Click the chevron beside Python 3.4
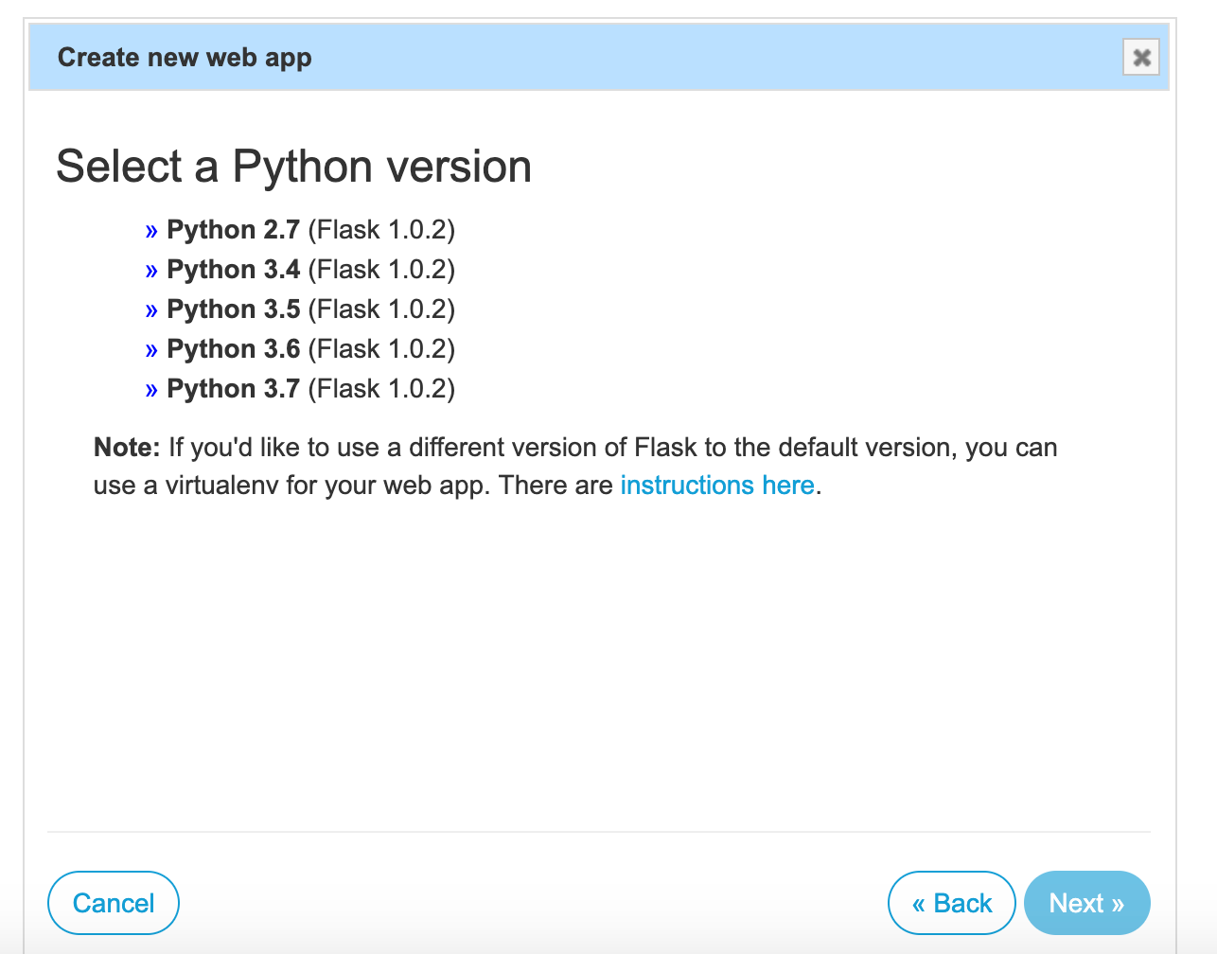Viewport: 1217px width, 954px height. click(151, 269)
